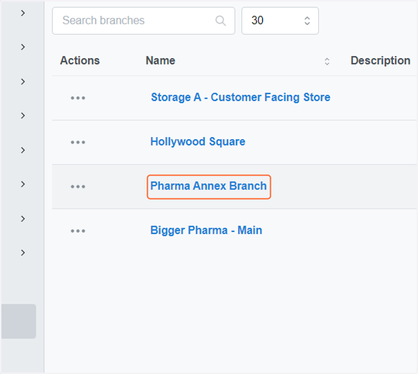Expand the last sidebar chevron at bottom
Image resolution: width=418 pixels, height=374 pixels.
point(23,252)
